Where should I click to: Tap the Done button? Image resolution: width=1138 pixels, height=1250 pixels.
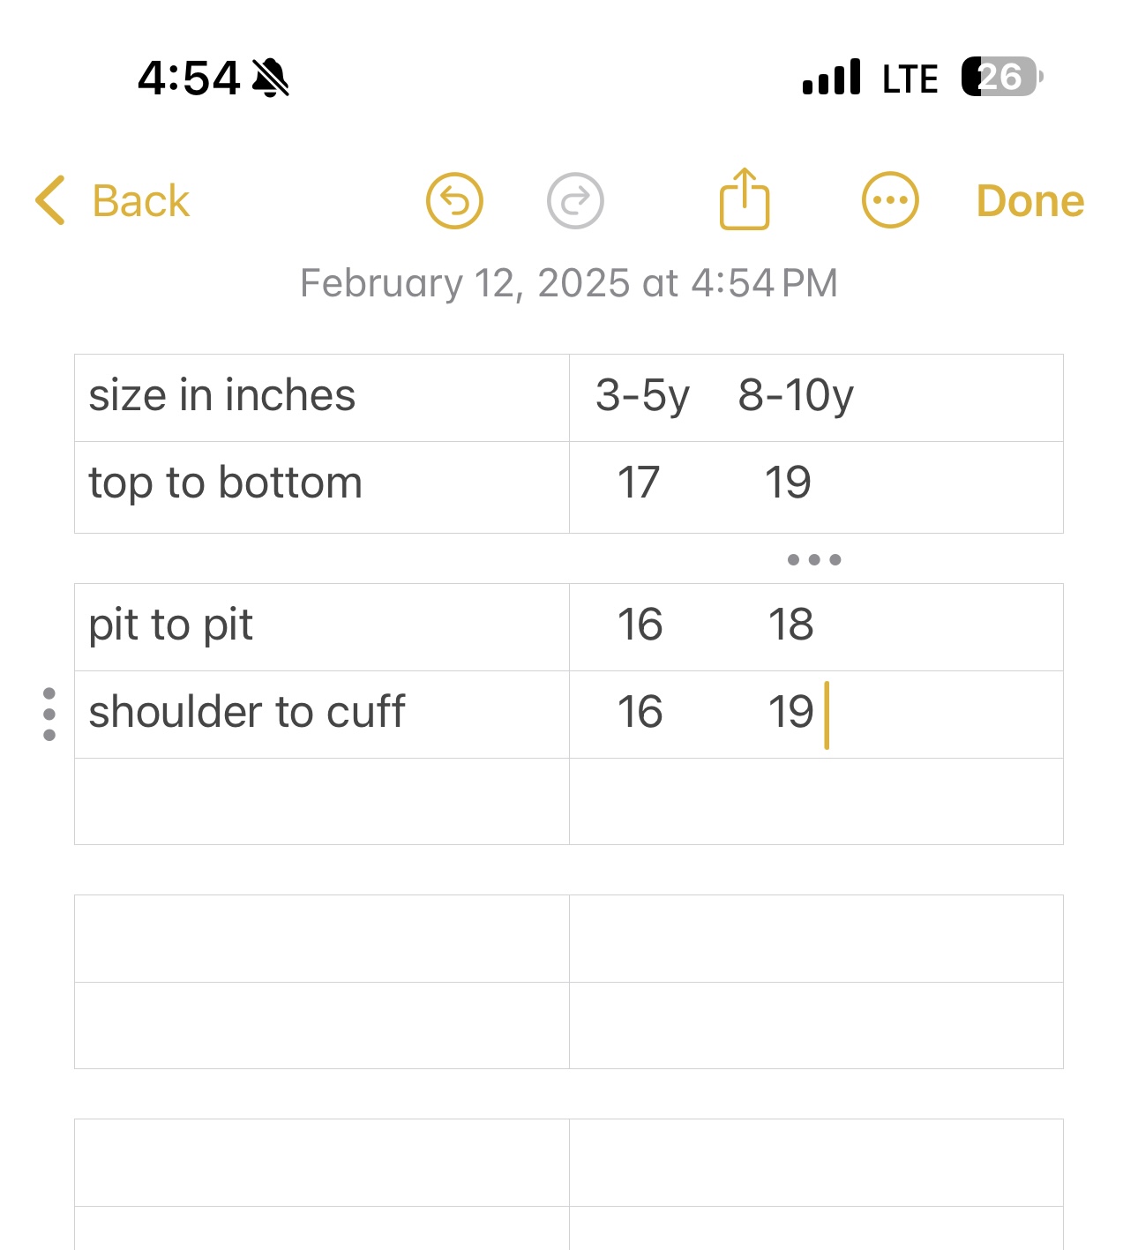point(1029,201)
